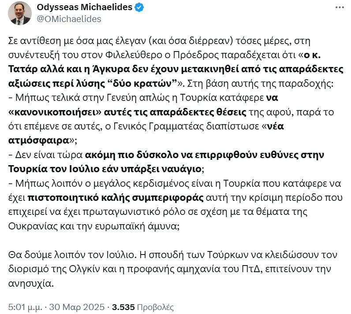Click the 3.535 view count number

(123, 307)
